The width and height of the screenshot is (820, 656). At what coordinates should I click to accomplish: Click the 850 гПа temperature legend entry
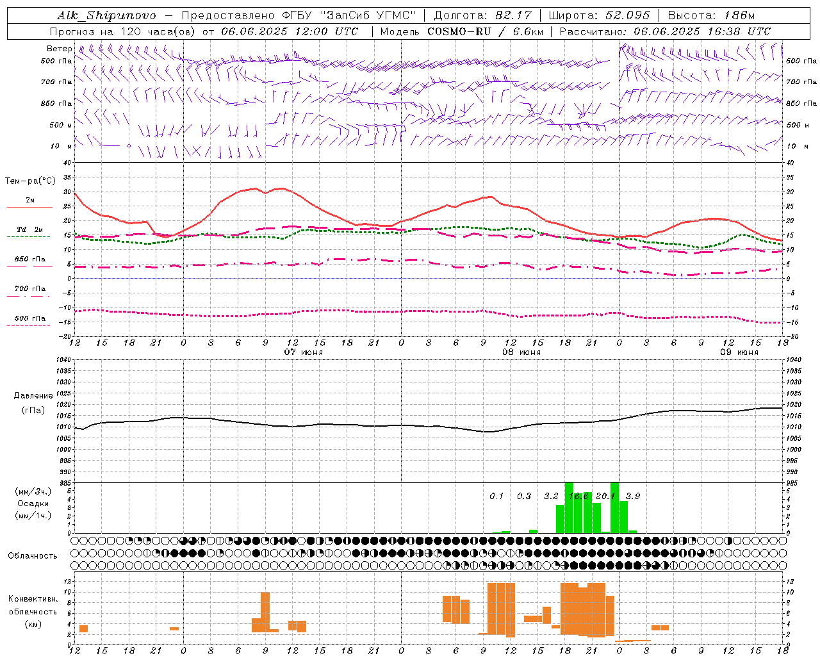[x=29, y=259]
